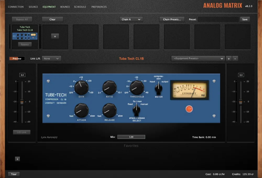
Task: Clear the equipment chain
Action: pyautogui.click(x=52, y=19)
